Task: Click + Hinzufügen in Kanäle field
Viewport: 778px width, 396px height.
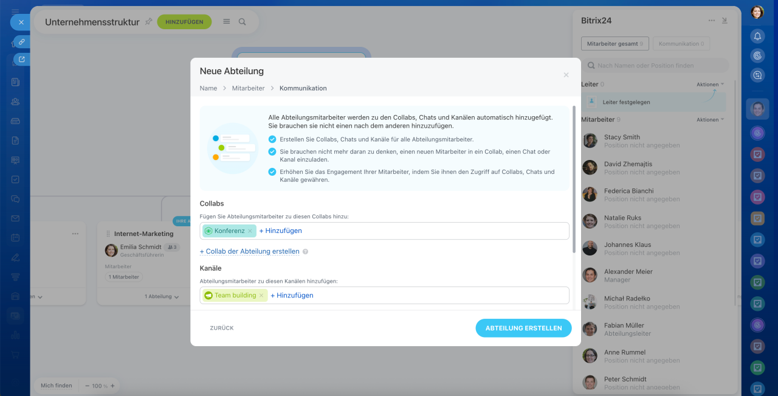Action: 292,296
